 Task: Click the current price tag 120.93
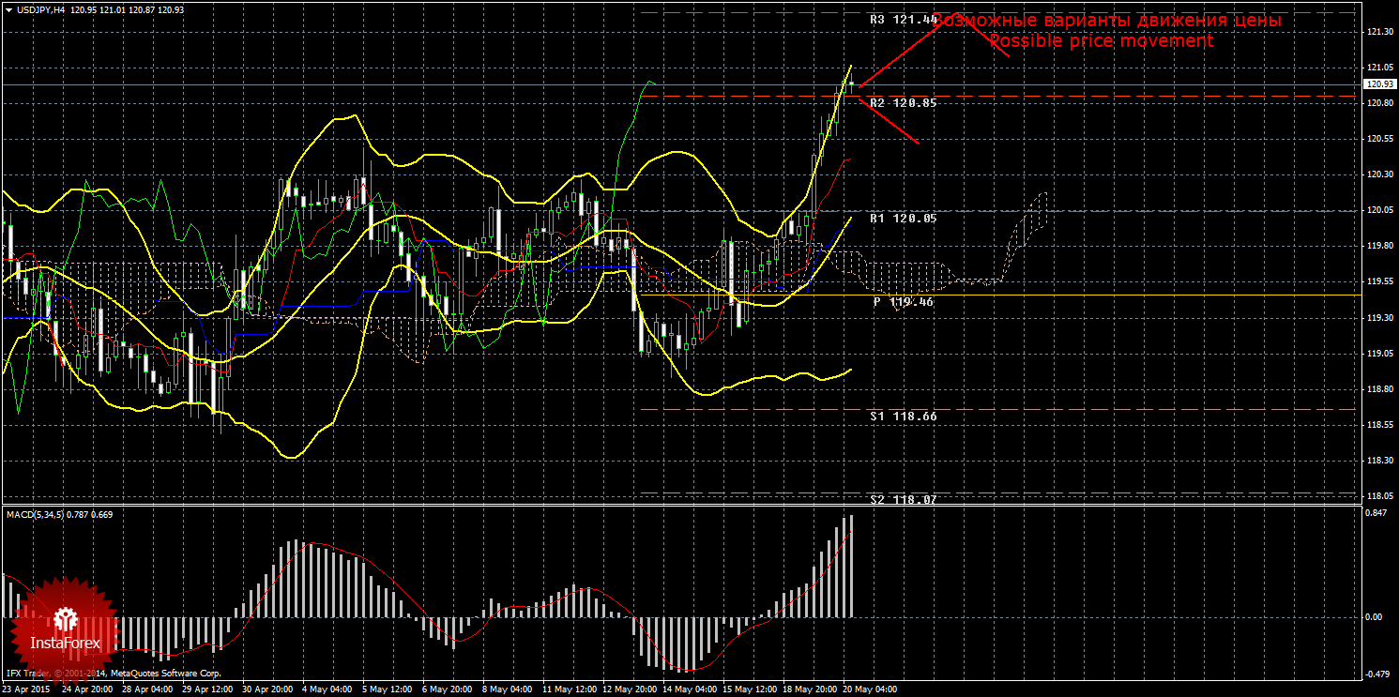(1379, 84)
